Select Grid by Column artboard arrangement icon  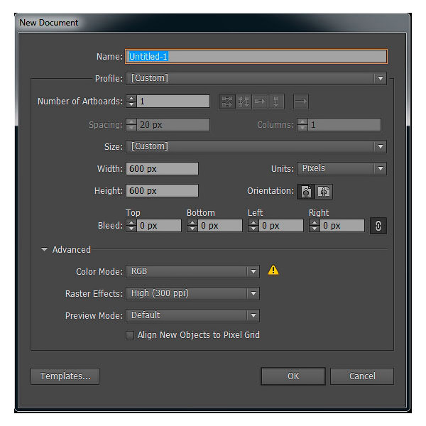point(244,102)
